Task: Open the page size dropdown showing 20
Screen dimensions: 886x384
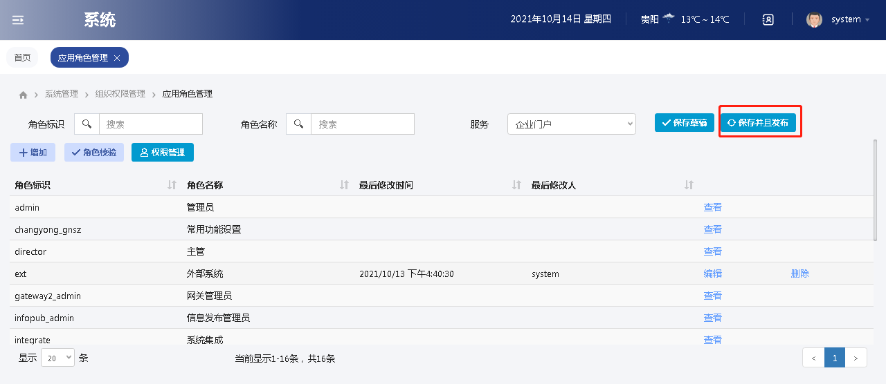Action: 57,358
